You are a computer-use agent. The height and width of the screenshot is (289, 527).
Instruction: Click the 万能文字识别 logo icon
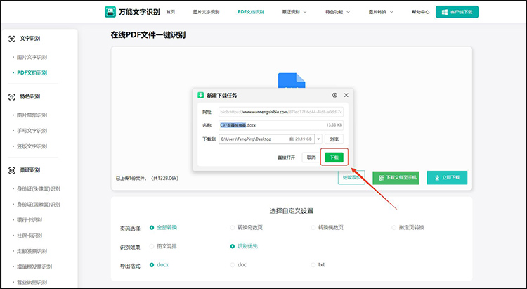110,12
